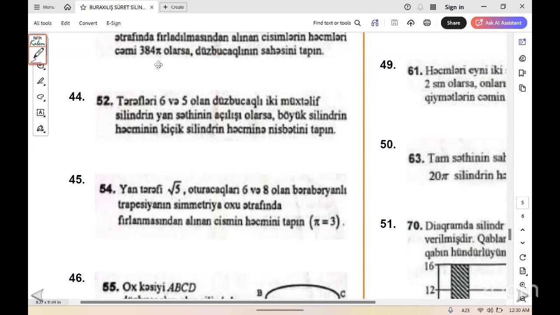Click problem number 50.
Viewport: 560px width, 315px height.
pyautogui.click(x=388, y=144)
